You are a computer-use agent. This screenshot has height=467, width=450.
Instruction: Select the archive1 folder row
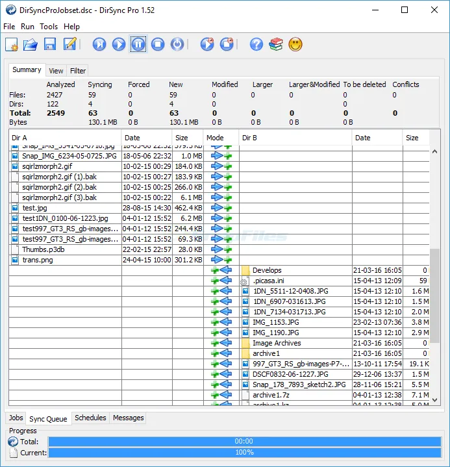[x=219, y=353]
